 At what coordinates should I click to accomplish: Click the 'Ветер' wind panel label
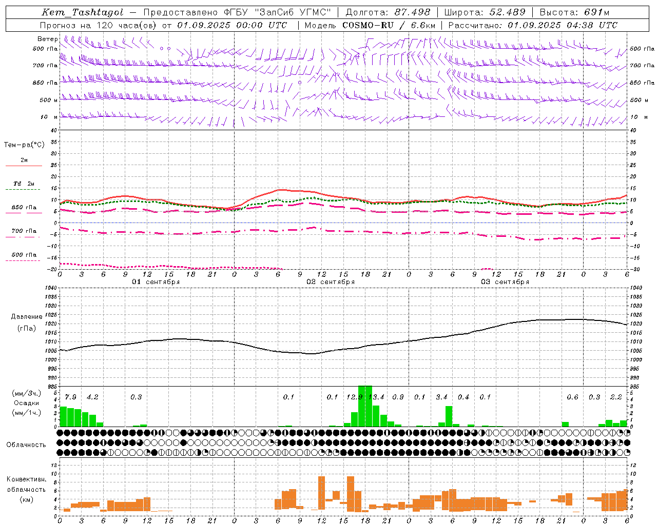click(47, 39)
